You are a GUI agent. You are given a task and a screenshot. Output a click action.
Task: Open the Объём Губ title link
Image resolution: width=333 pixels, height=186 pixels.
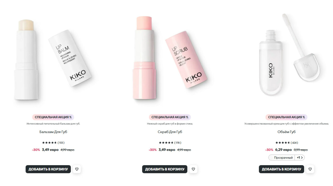[x=286, y=132]
